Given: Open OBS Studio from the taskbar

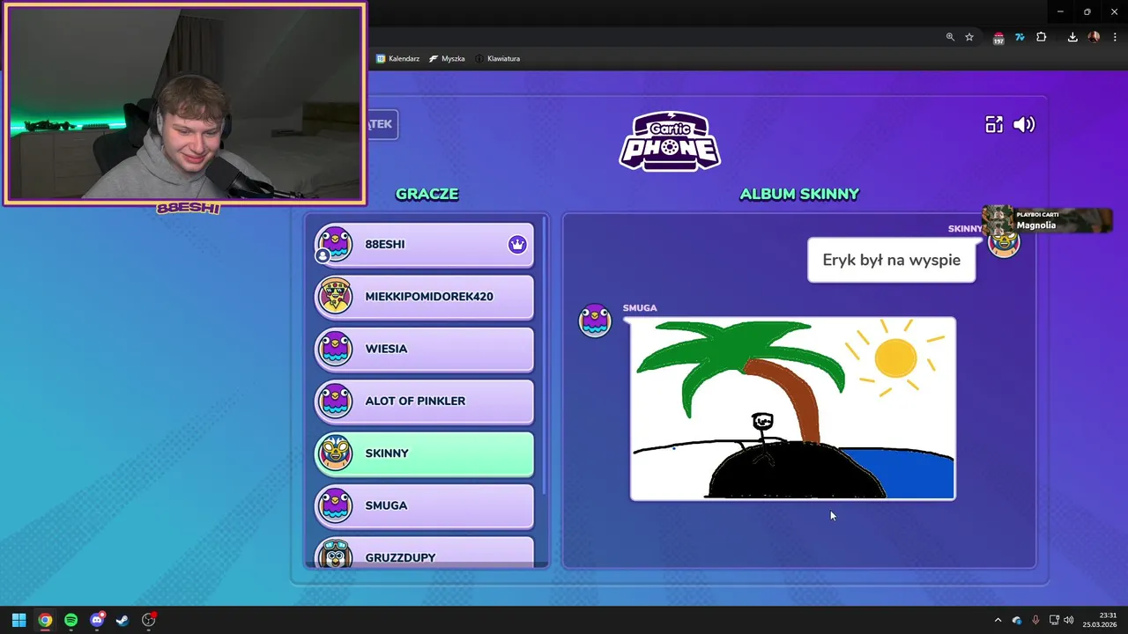Looking at the screenshot, I should pos(149,620).
